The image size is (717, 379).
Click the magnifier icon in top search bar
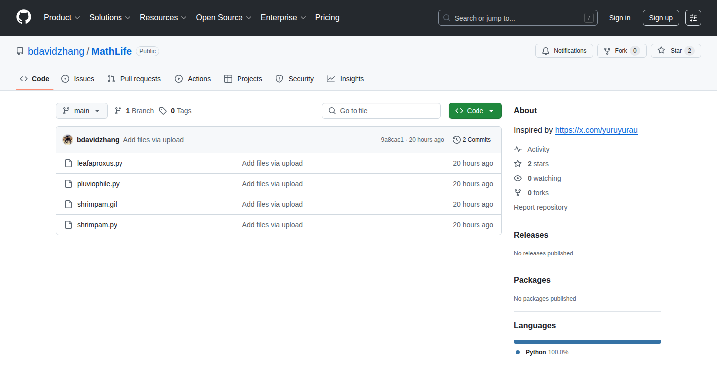(x=447, y=18)
